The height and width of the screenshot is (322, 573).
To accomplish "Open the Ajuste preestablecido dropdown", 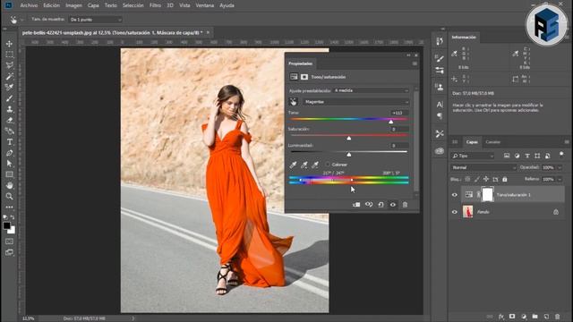I will (x=371, y=90).
